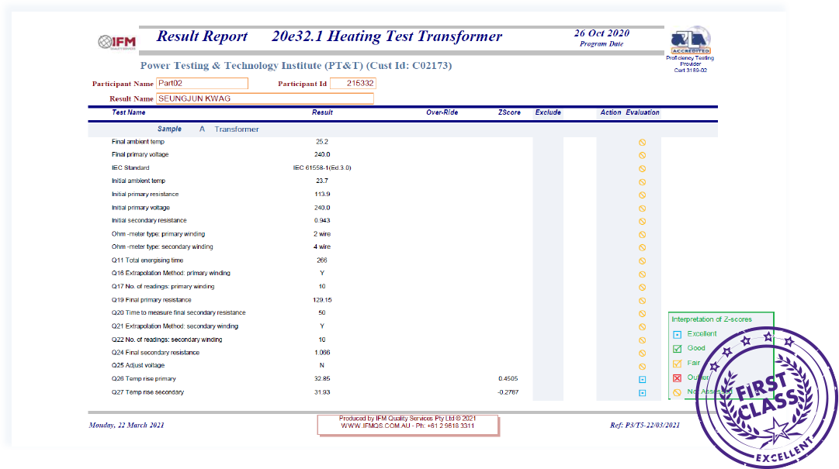Viewport: 839px width, 469px height.
Task: Click the IEC Standard row's evaluation icon
Action: (642, 169)
